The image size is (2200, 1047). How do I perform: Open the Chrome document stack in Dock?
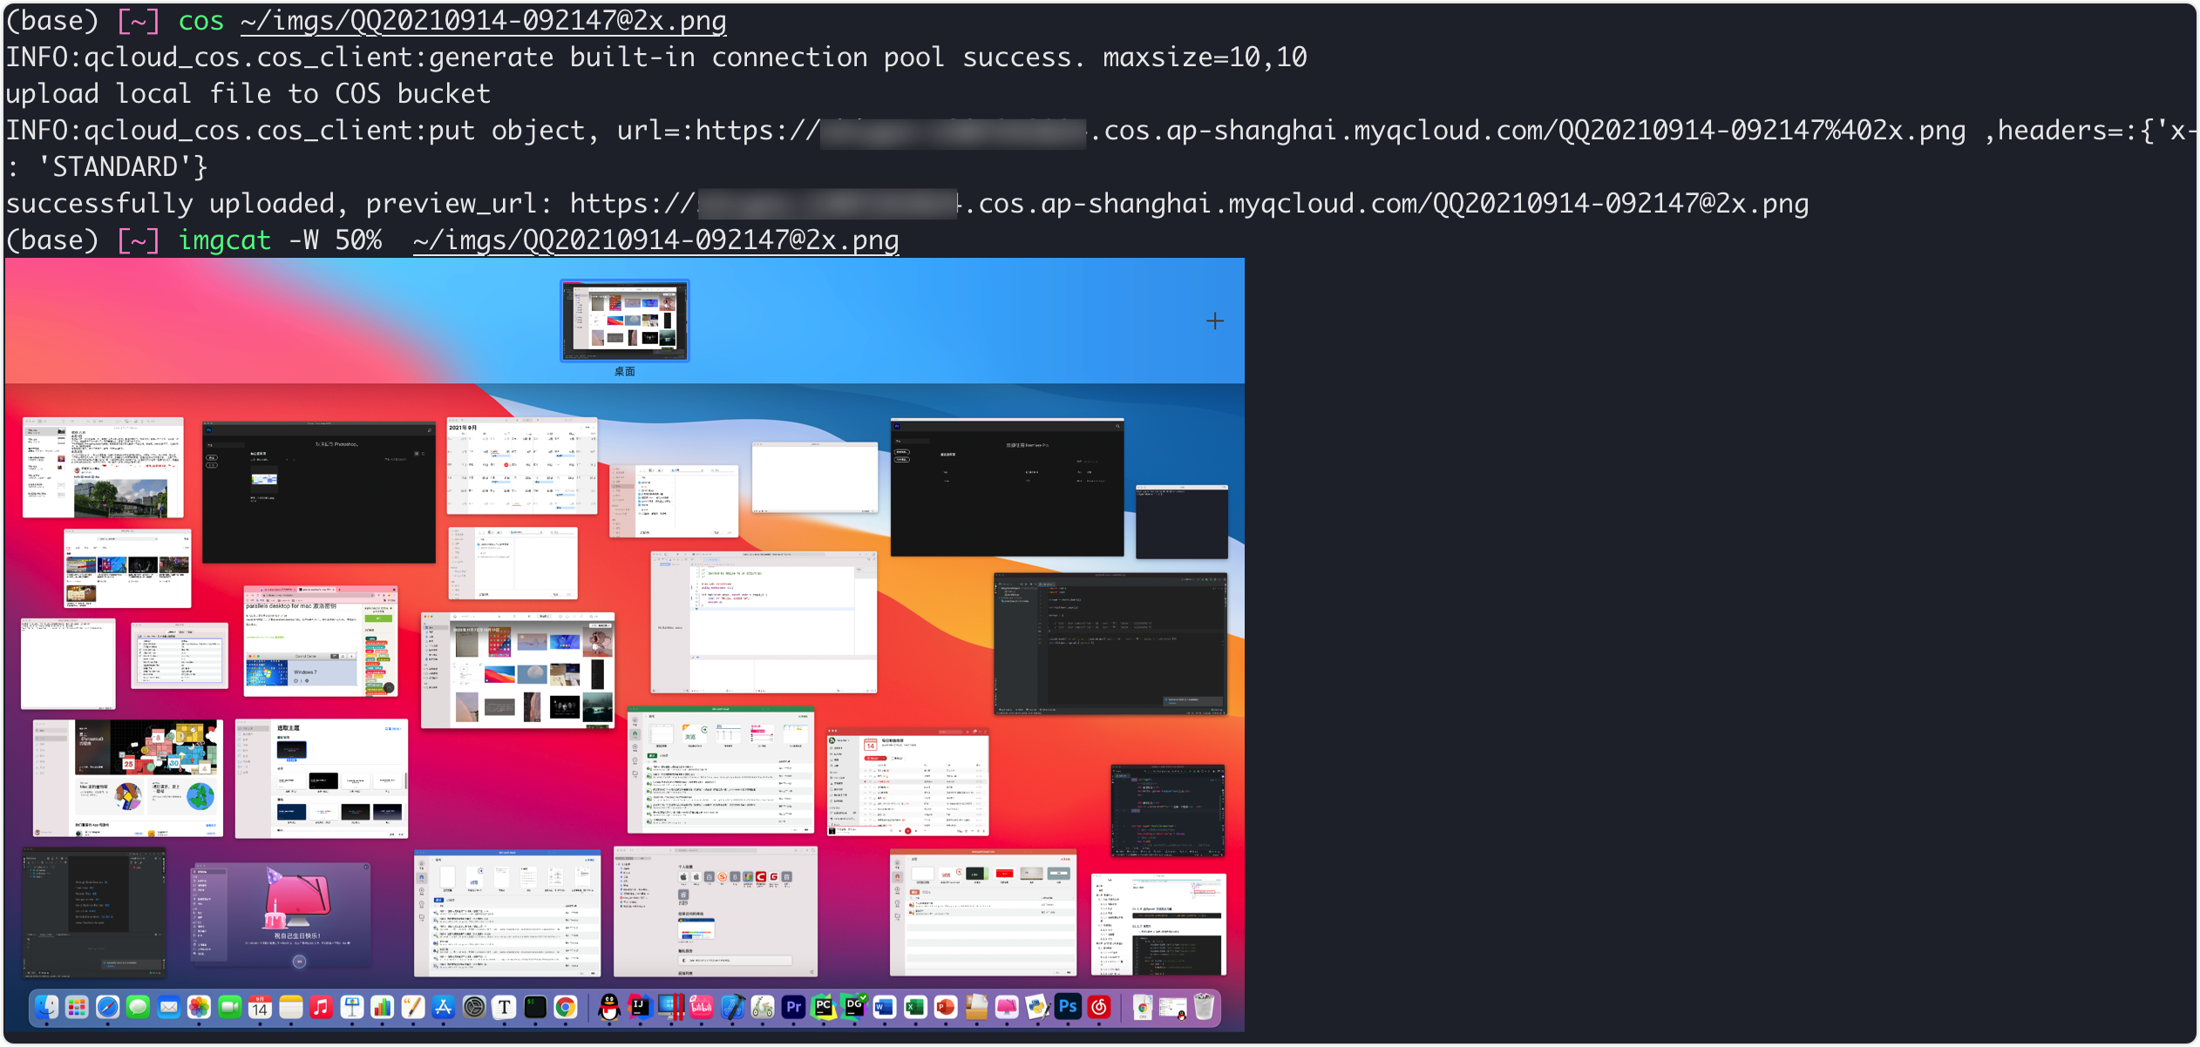coord(1143,1008)
